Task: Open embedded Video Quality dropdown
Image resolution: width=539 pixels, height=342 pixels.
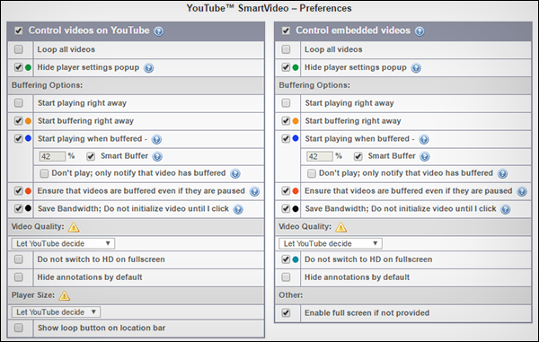Action: pos(331,243)
